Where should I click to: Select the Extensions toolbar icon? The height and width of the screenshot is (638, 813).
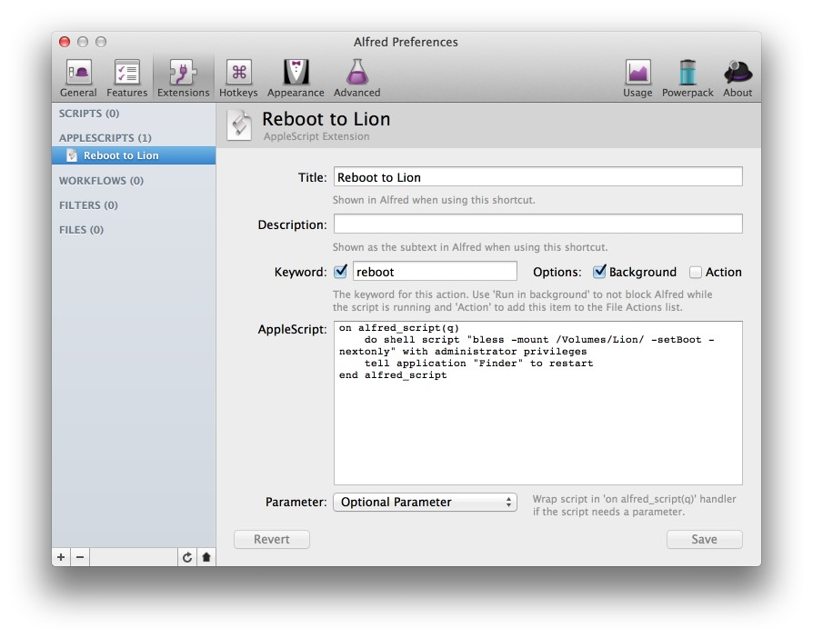[184, 78]
